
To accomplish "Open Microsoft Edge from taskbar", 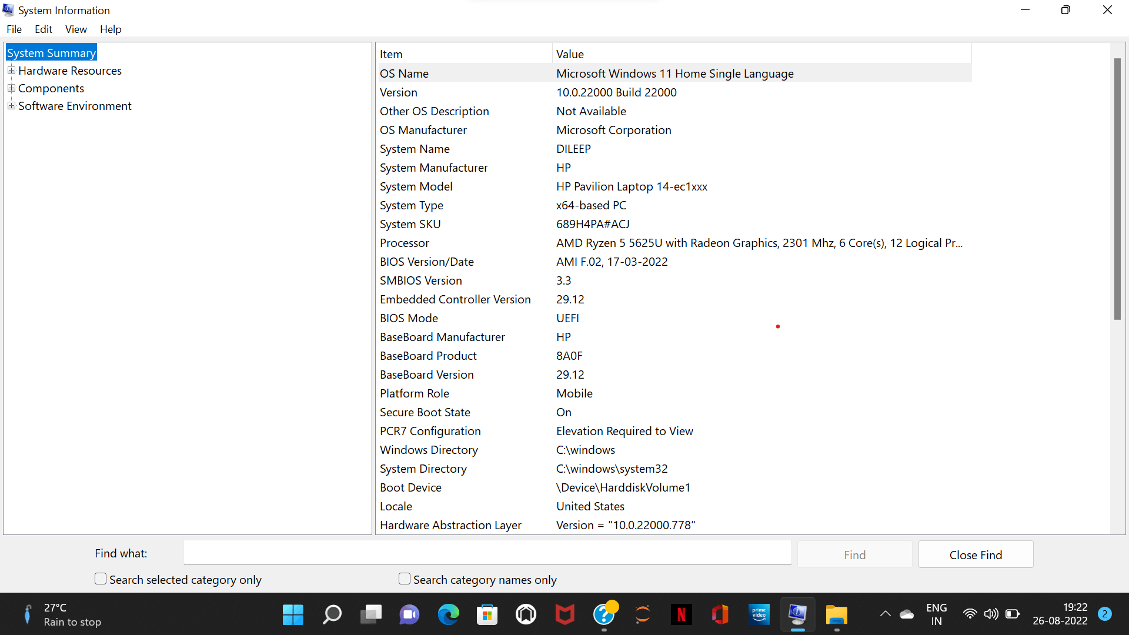I will tap(449, 614).
